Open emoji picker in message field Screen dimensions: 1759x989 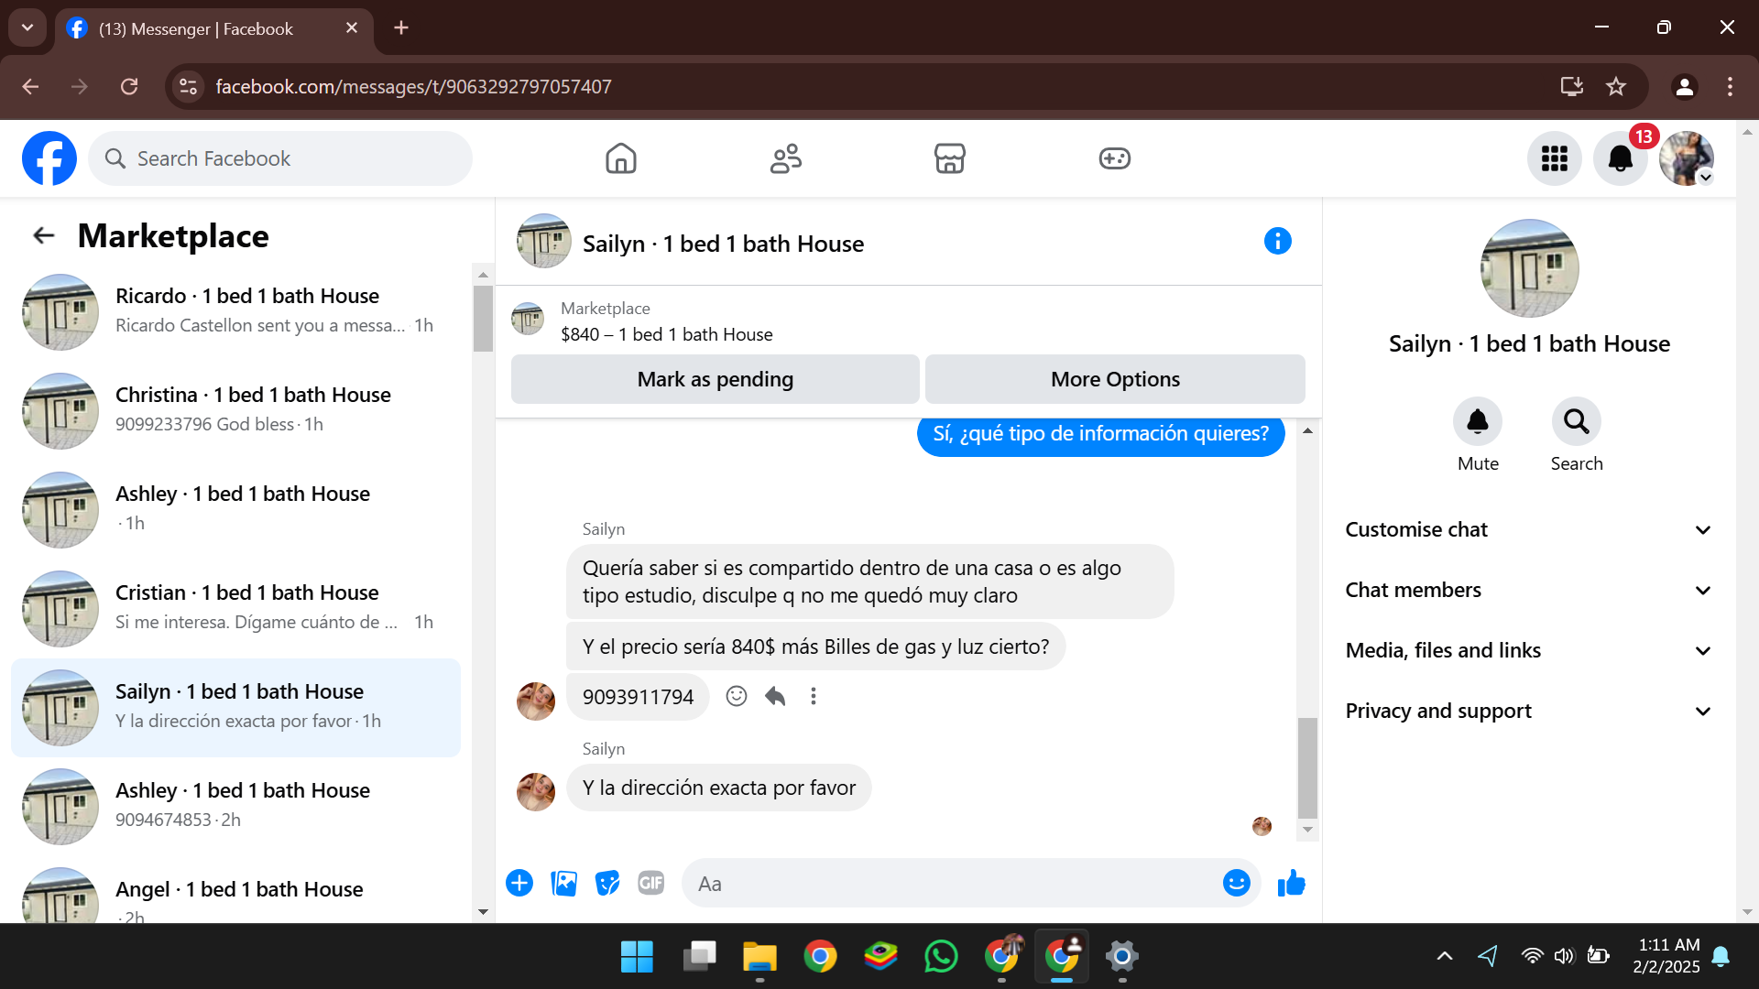pos(1236,883)
